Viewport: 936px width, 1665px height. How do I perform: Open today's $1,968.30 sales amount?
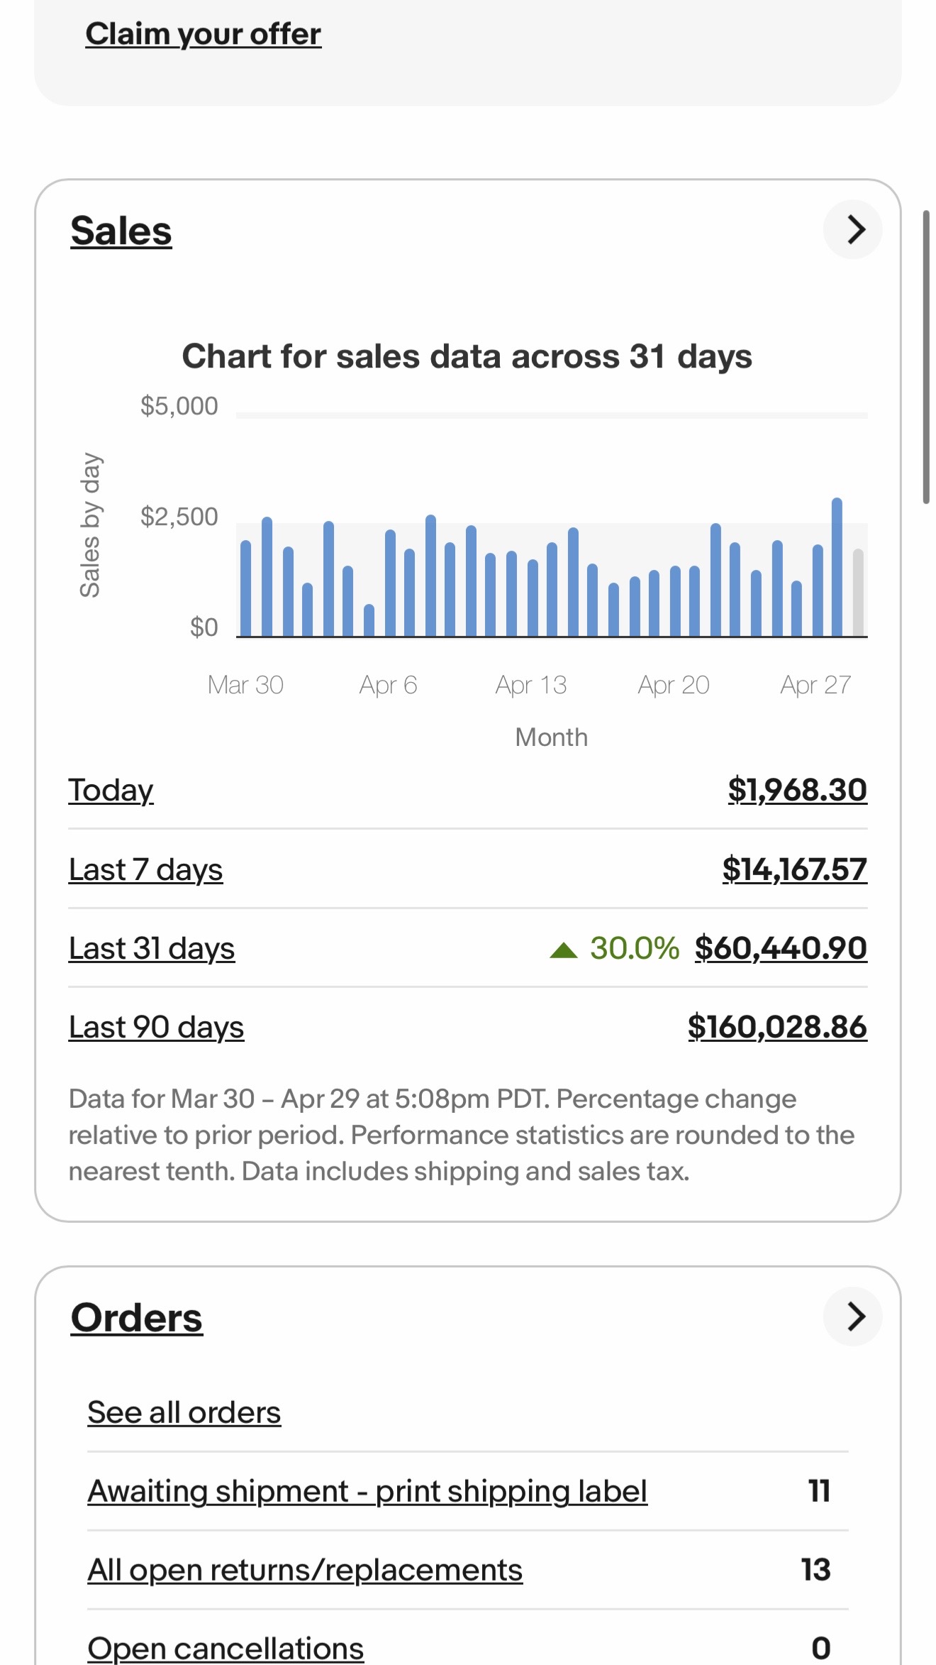pos(797,790)
